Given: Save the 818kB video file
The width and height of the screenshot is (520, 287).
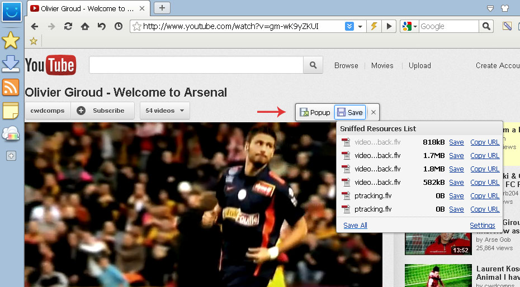Looking at the screenshot, I should tap(456, 142).
